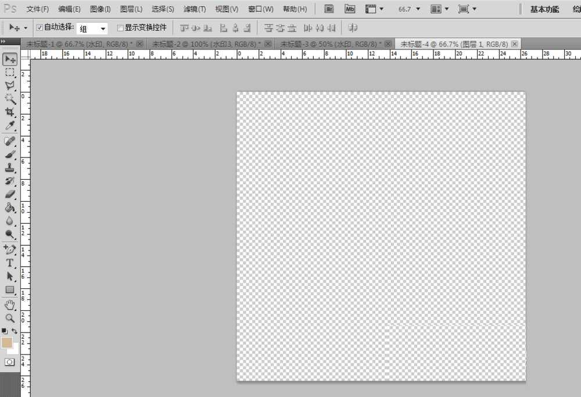This screenshot has height=397, width=581.
Task: Select the Path Selection tool
Action: coord(10,276)
